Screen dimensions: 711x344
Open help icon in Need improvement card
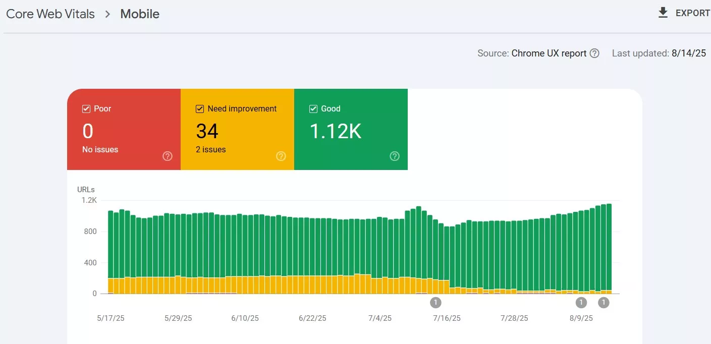click(281, 156)
